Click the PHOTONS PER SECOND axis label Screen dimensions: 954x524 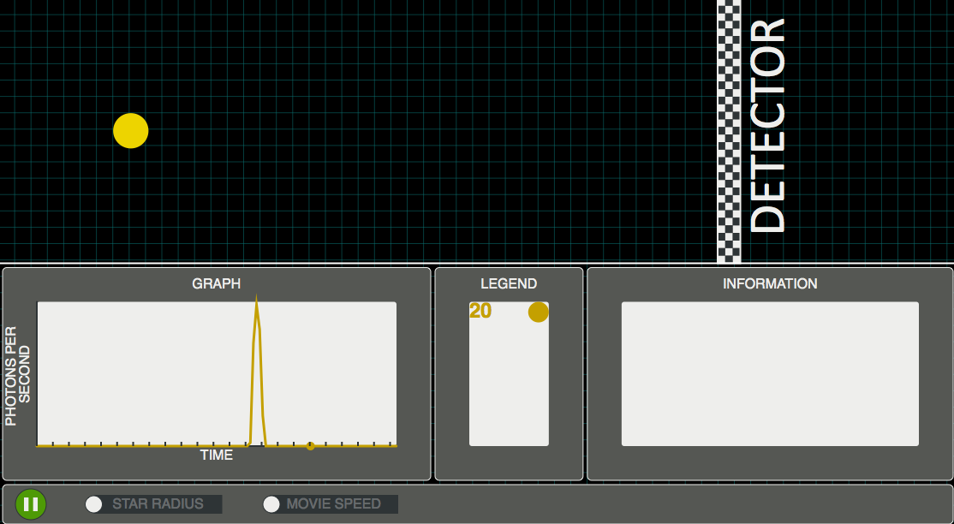point(18,374)
